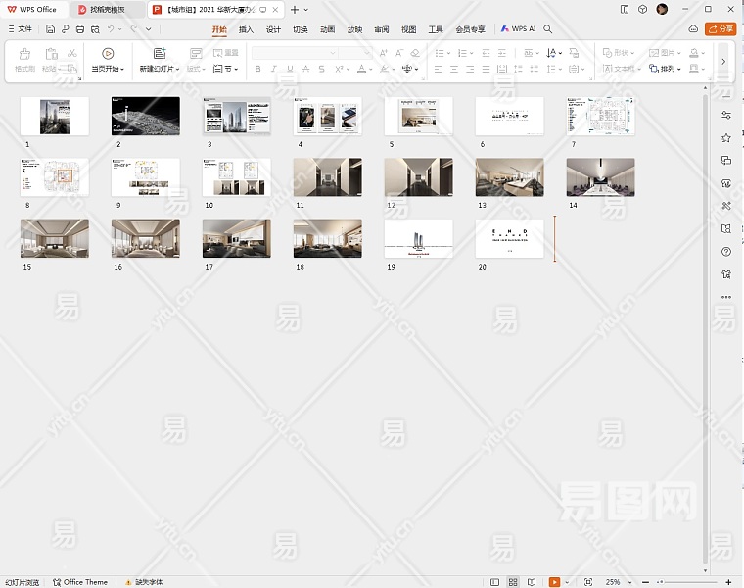Click the cloud sync icon beside share
Image resolution: width=744 pixels, height=588 pixels.
coord(693,29)
